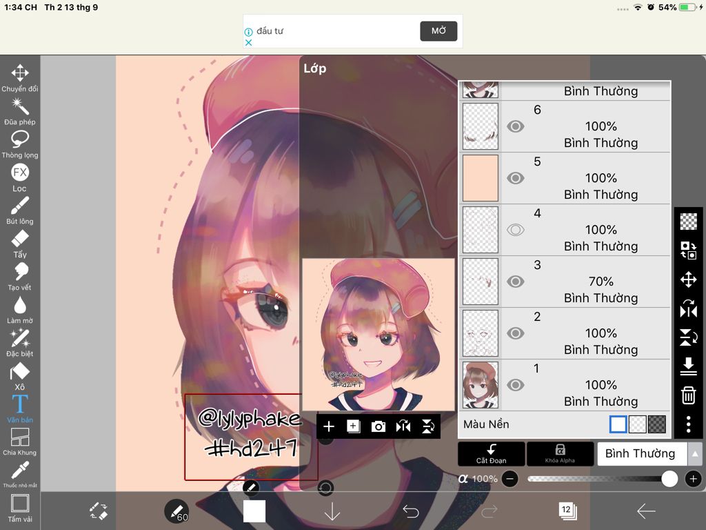Image resolution: width=706 pixels, height=530 pixels.
Task: Open the white color swatch
Action: point(254,511)
